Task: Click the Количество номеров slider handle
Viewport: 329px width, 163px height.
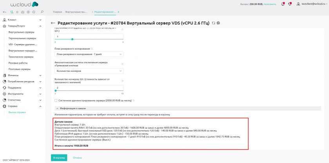Action: click(55, 90)
